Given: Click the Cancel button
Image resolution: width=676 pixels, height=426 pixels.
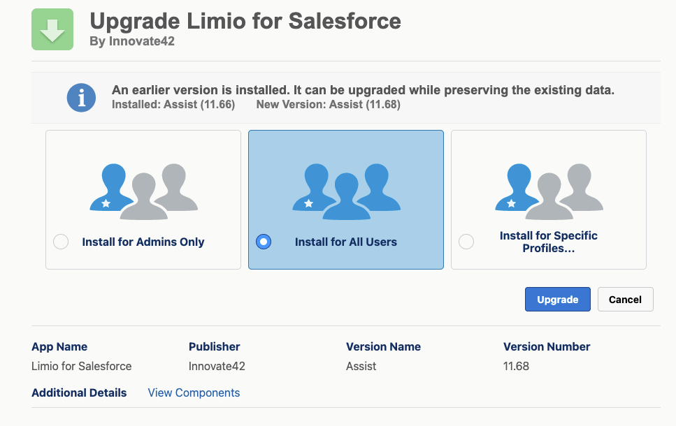Looking at the screenshot, I should pyautogui.click(x=625, y=300).
